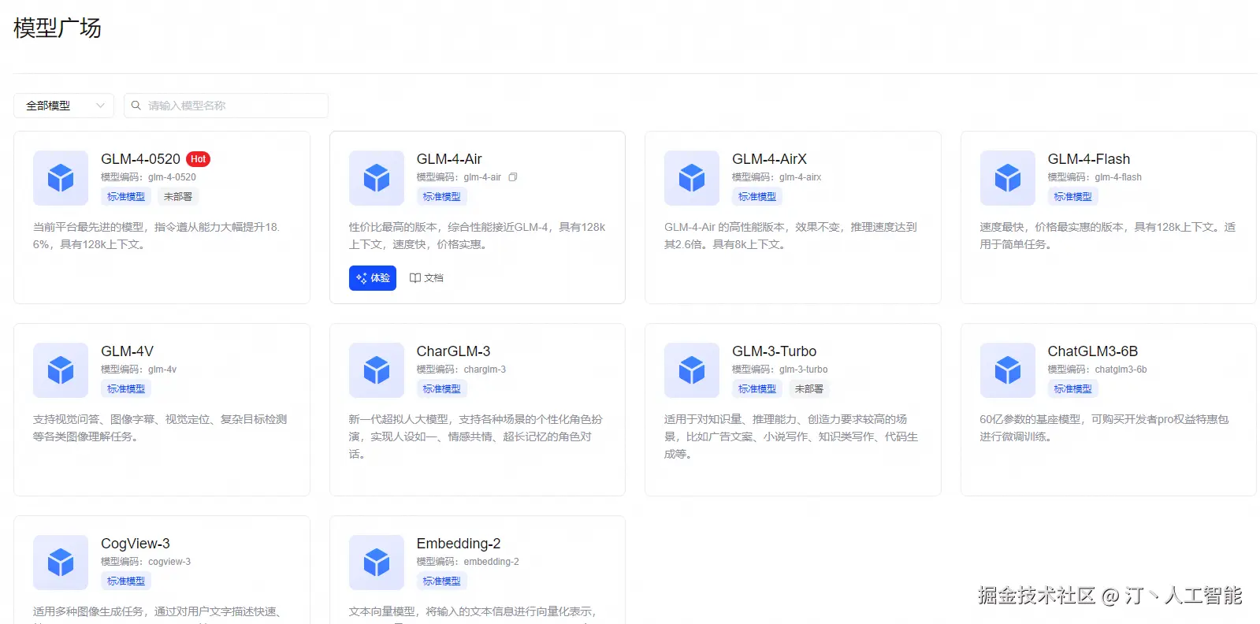
Task: Select the glm-4-0520 model code text
Action: [172, 177]
